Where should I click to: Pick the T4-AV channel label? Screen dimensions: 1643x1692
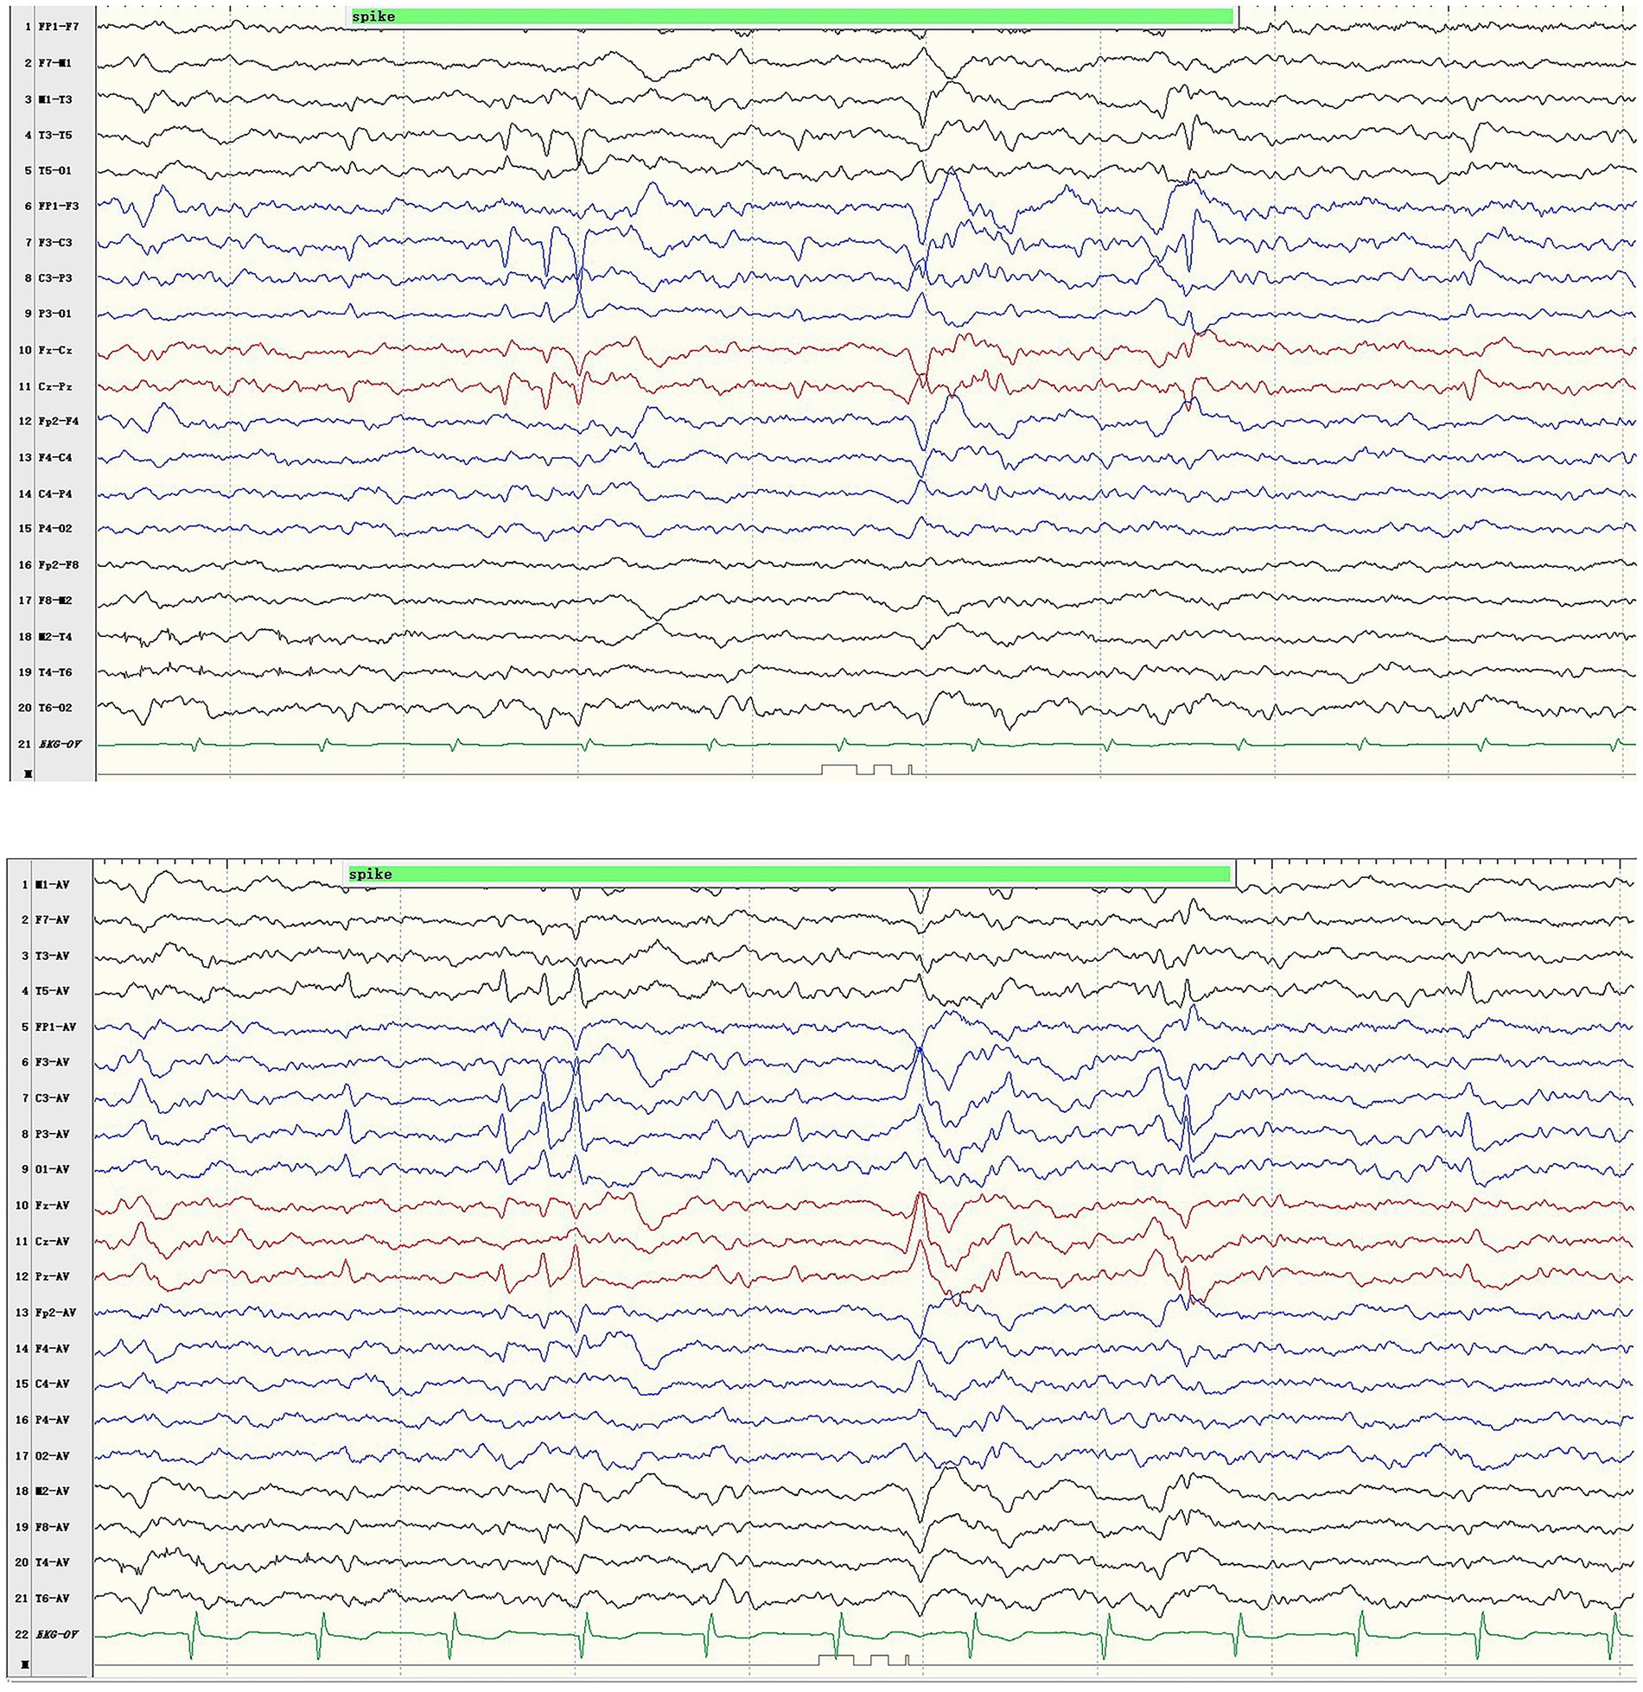pyautogui.click(x=52, y=1562)
